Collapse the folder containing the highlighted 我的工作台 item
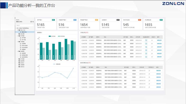186x104 pixels. tap(18, 30)
